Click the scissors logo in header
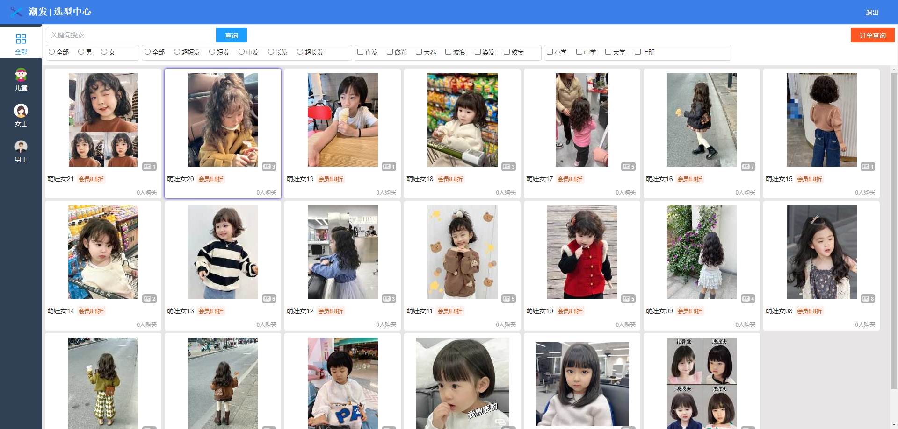898x429 pixels. (16, 12)
